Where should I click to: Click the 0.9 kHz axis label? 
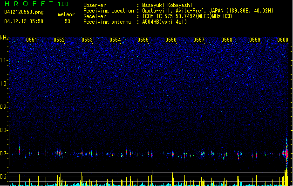pyautogui.click(x=4, y=107)
